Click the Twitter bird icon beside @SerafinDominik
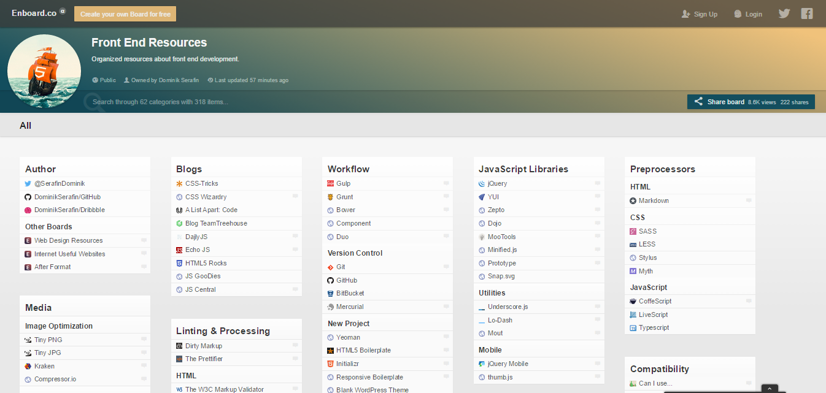826x393 pixels. pos(28,183)
